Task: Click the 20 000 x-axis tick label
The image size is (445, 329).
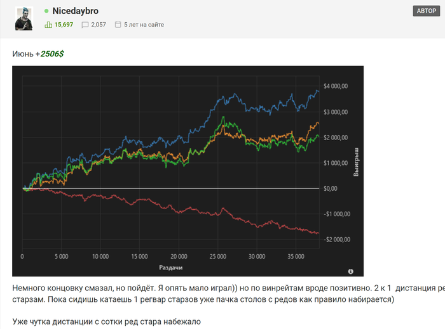Action: (x=178, y=257)
